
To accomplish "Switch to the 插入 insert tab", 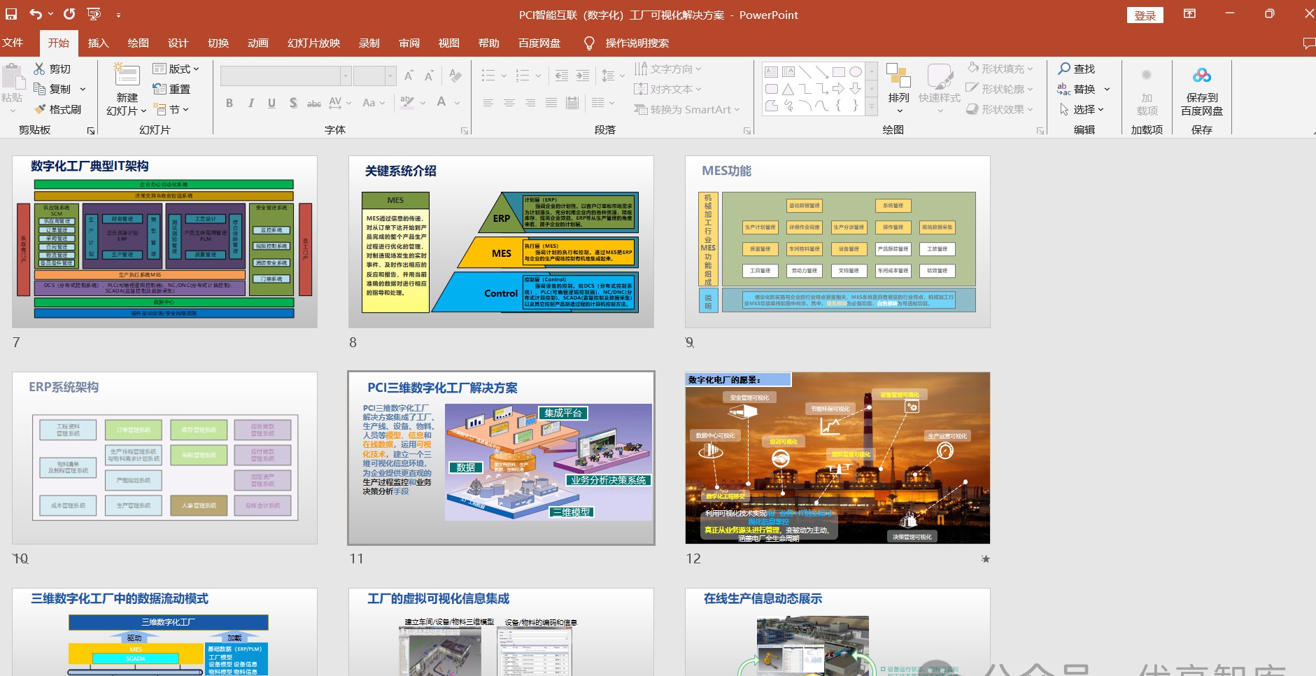I will (99, 43).
